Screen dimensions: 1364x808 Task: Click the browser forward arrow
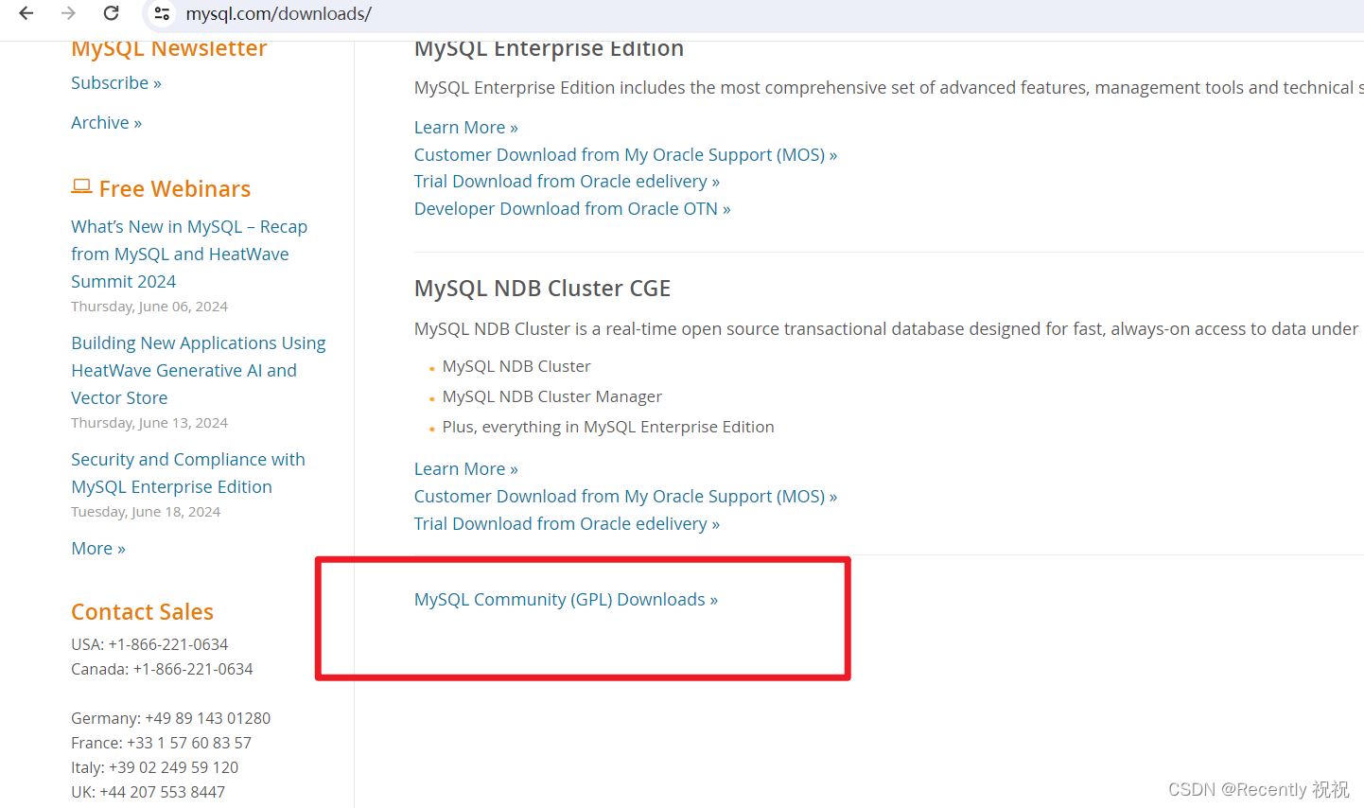68,13
